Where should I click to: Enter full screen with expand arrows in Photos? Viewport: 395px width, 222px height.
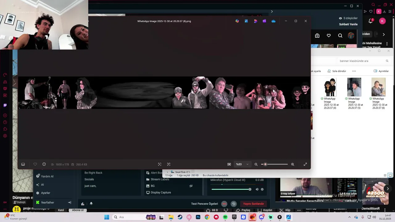305,164
